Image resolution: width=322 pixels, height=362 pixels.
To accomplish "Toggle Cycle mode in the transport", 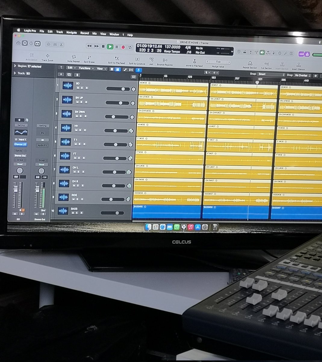I will click(x=130, y=47).
